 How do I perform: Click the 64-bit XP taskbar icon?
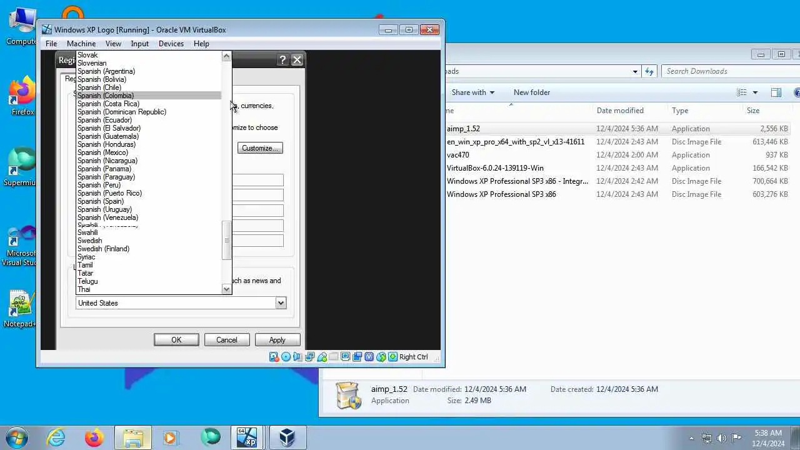point(247,437)
